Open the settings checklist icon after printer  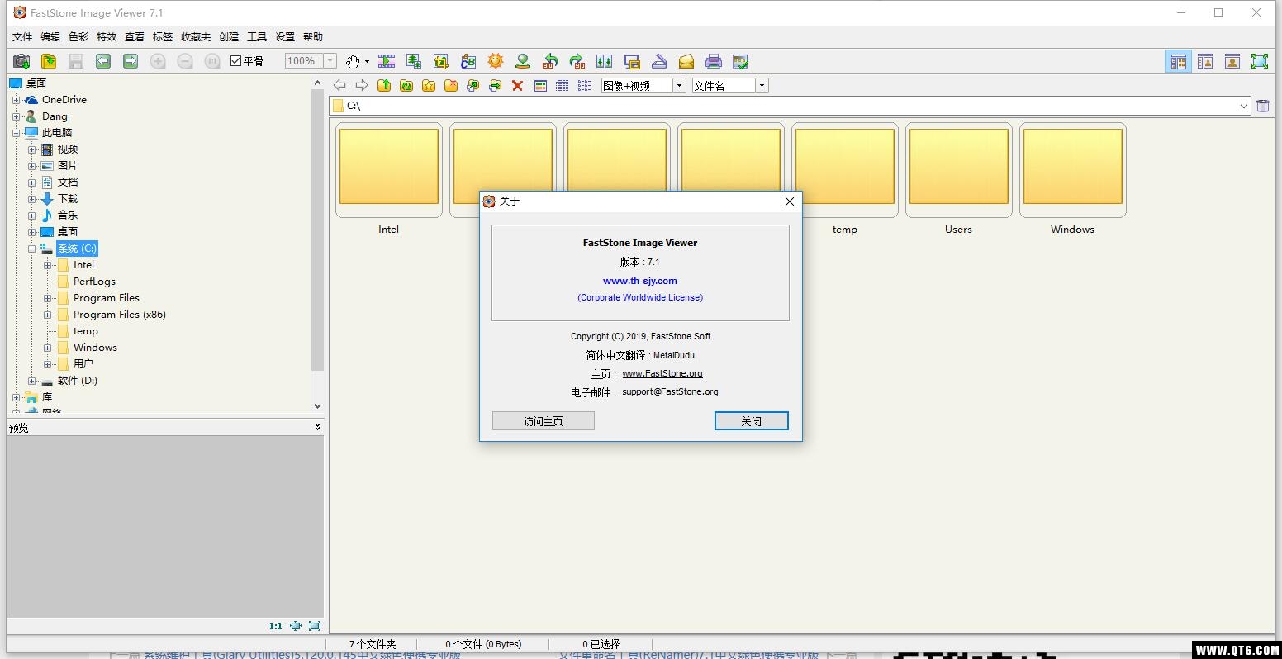tap(741, 61)
